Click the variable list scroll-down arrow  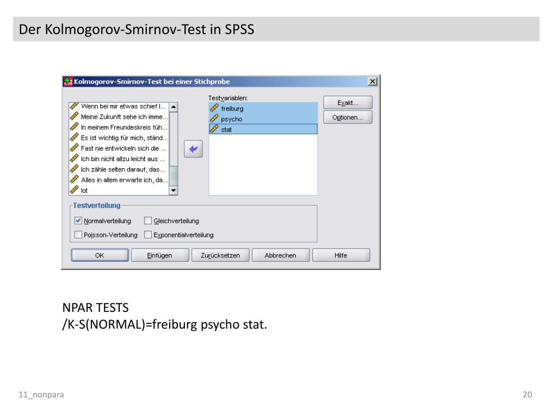(x=174, y=190)
